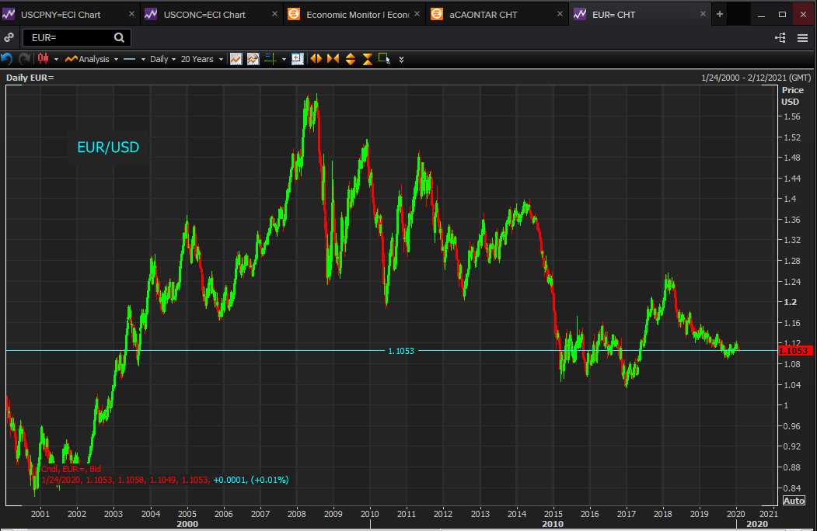Image resolution: width=817 pixels, height=531 pixels.
Task: Select the candlestick chart type icon
Action: (44, 59)
